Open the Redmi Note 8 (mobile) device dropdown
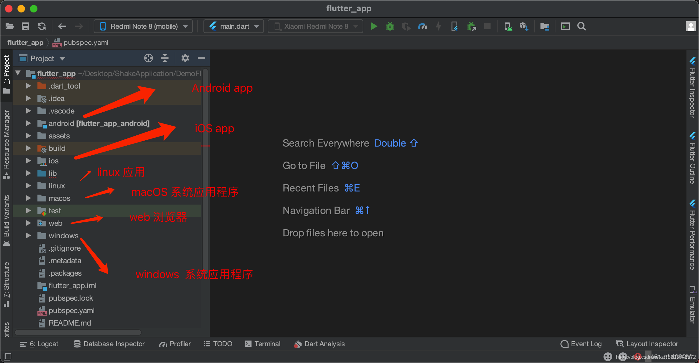The height and width of the screenshot is (363, 699). pos(143,26)
